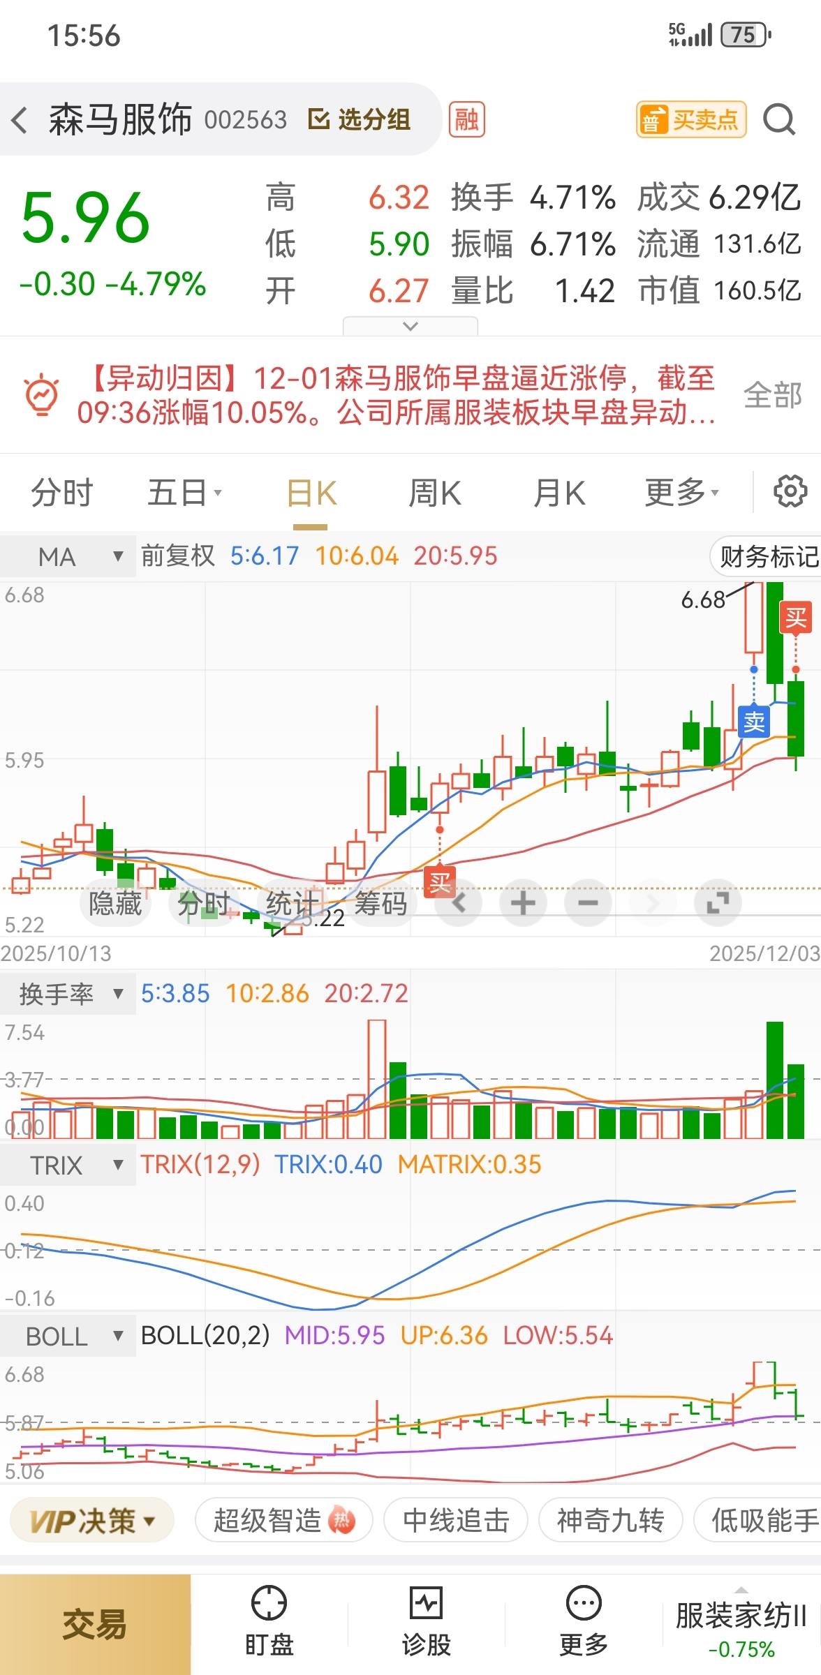Zoom out with the minus icon
The width and height of the screenshot is (821, 1675).
pyautogui.click(x=588, y=903)
